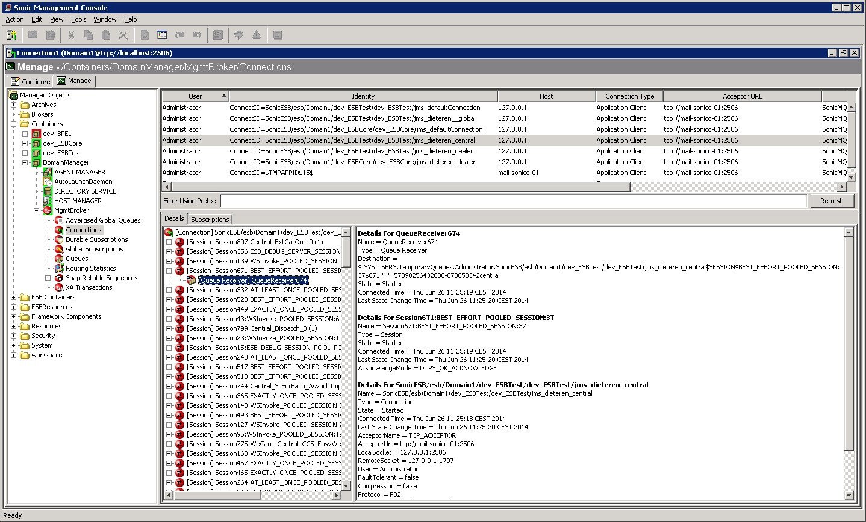
Task: Click the document lines toolbar icon
Action: 278,35
